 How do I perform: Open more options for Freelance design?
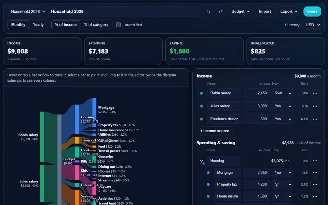pyautogui.click(x=315, y=119)
